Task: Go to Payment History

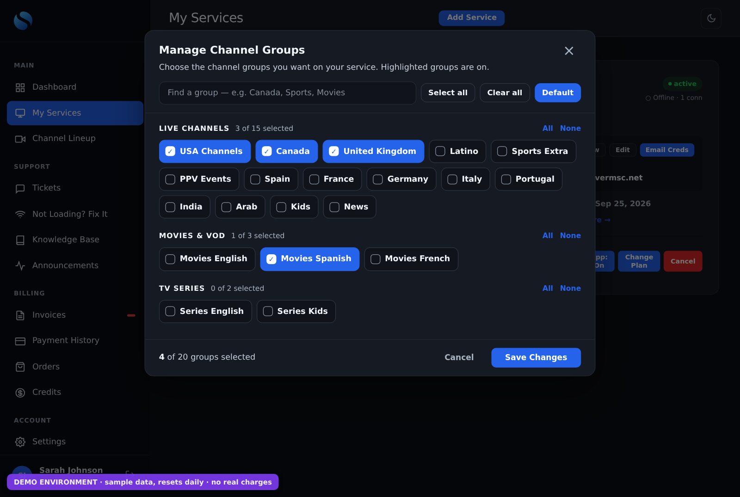Action: tap(75, 341)
